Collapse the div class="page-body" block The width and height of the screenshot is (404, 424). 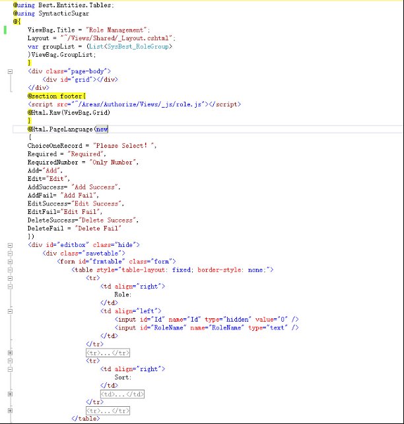(x=10, y=72)
